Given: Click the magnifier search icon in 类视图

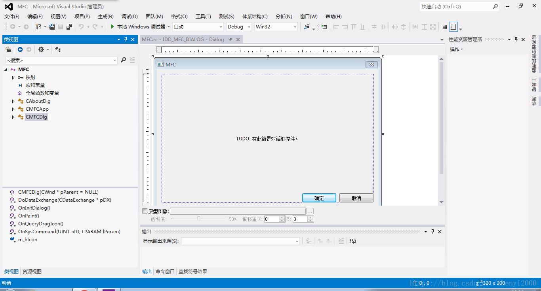Looking at the screenshot, I should pos(123,60).
